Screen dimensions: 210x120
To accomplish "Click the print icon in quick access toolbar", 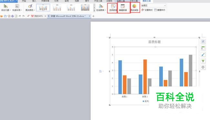I will click(x=13, y=16).
